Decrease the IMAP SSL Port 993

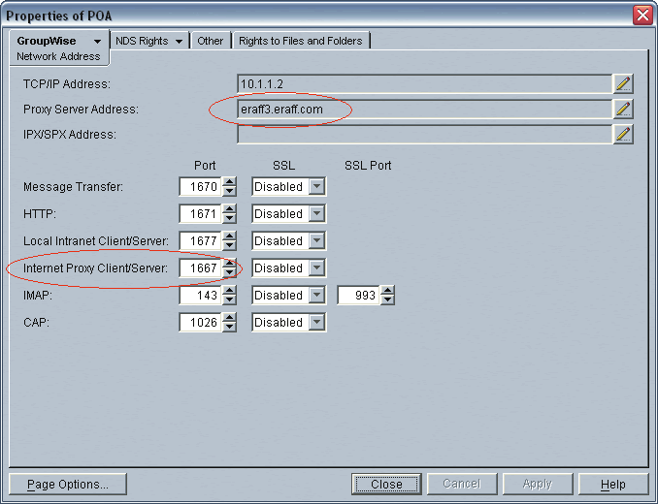point(387,299)
